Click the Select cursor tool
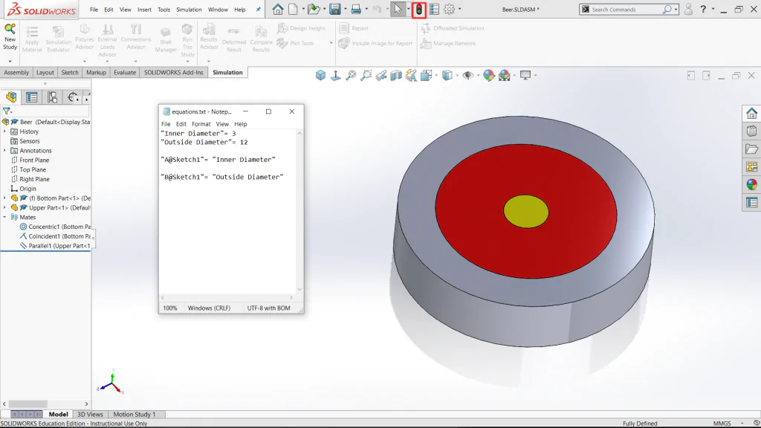The height and width of the screenshot is (428, 761). [x=398, y=9]
